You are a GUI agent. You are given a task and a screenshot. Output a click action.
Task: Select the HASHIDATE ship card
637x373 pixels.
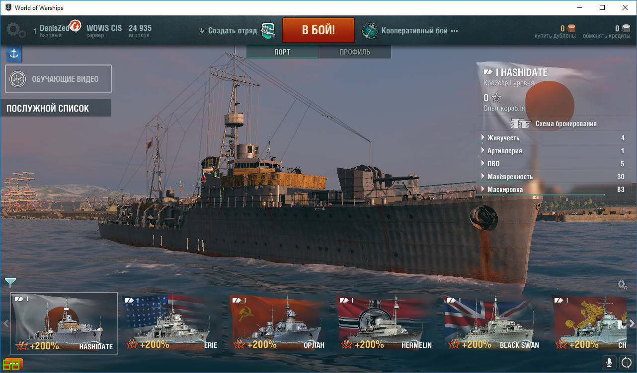coord(64,323)
